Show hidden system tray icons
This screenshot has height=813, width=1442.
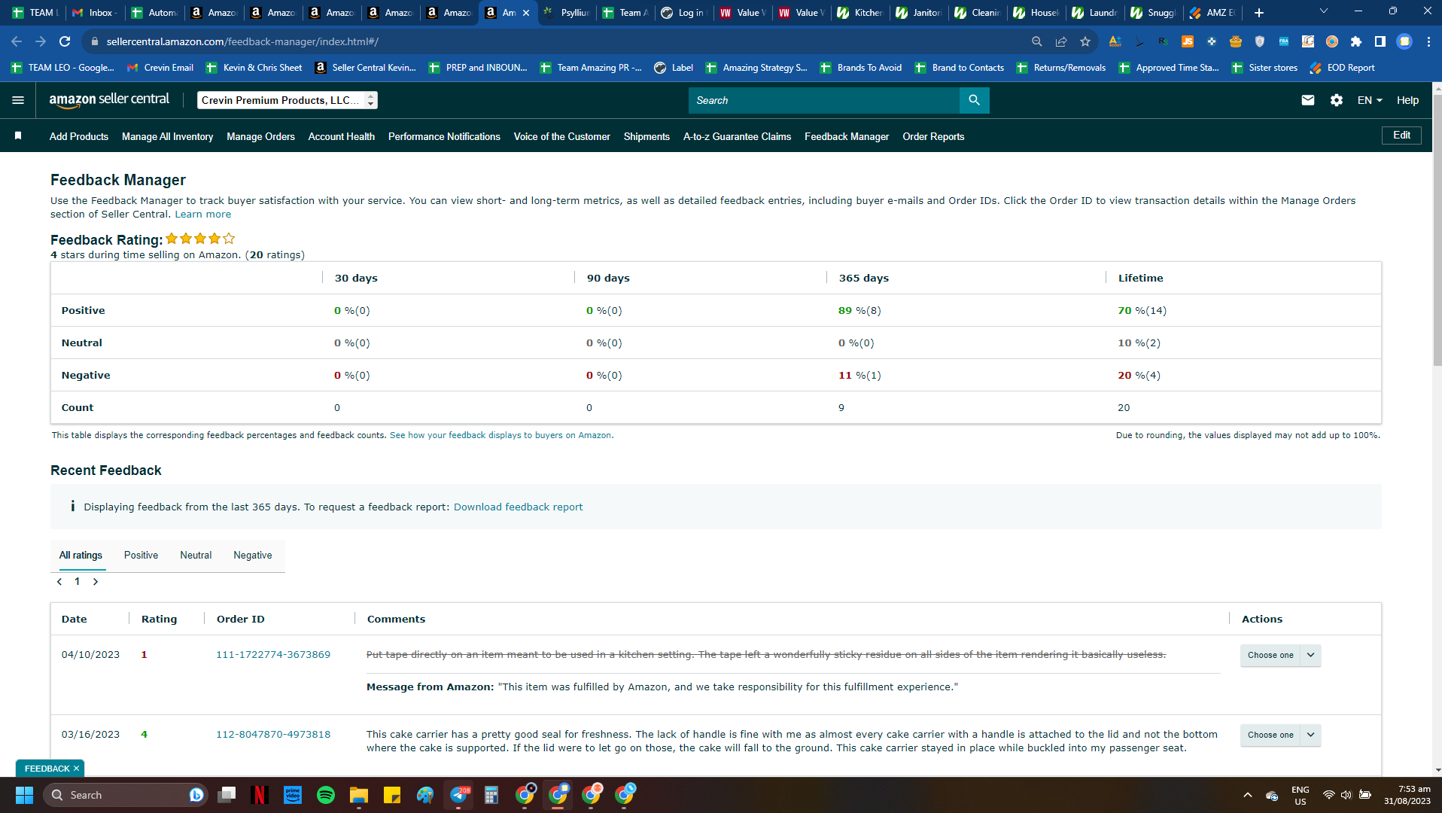coord(1248,795)
